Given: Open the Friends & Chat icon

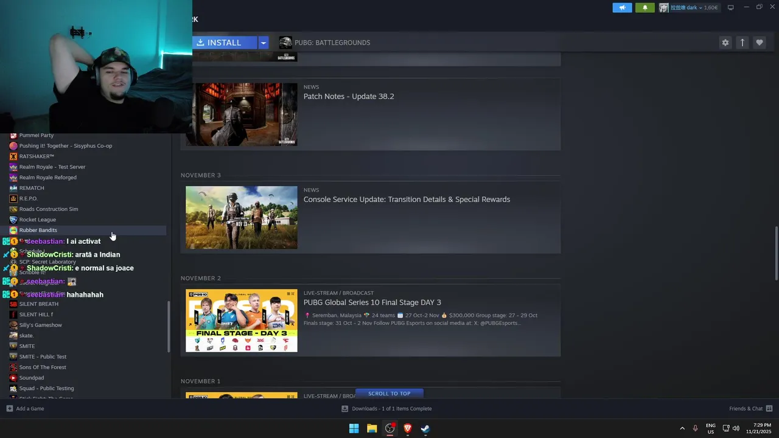Looking at the screenshot, I should [769, 409].
